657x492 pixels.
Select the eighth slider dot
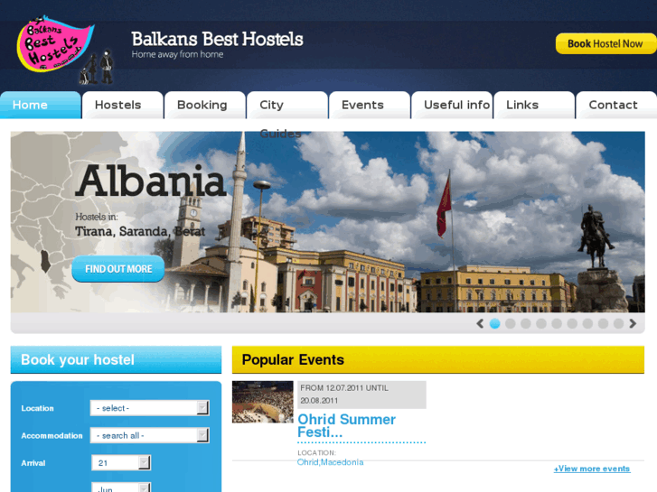tap(604, 324)
